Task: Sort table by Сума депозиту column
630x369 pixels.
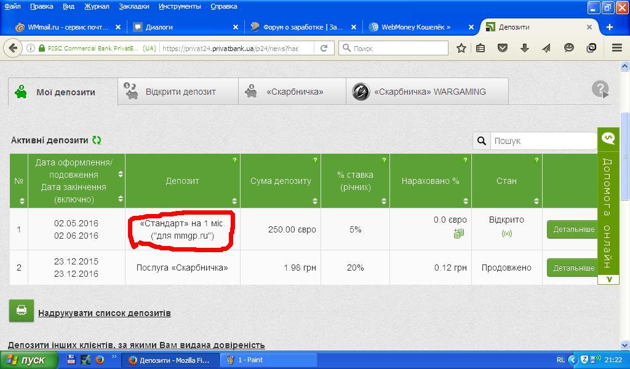Action: (x=315, y=201)
